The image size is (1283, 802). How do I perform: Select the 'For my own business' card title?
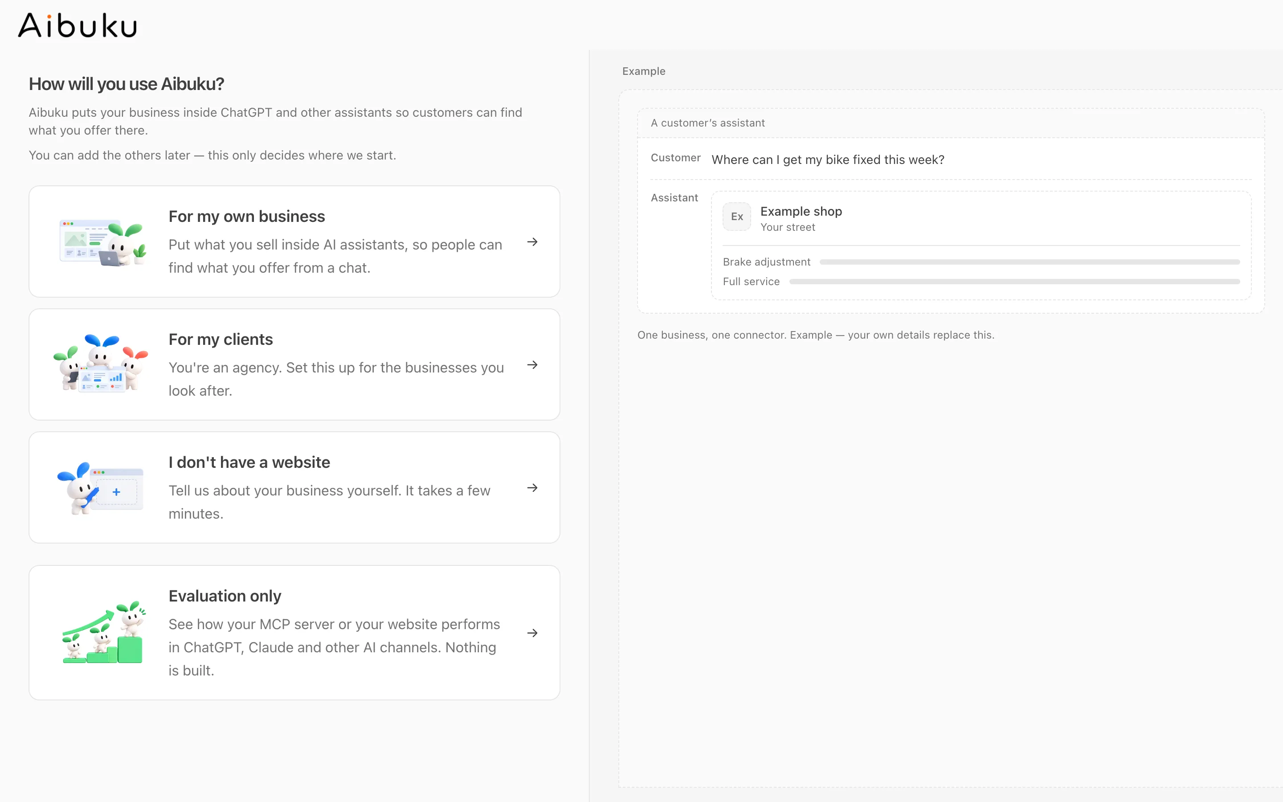pyautogui.click(x=246, y=217)
